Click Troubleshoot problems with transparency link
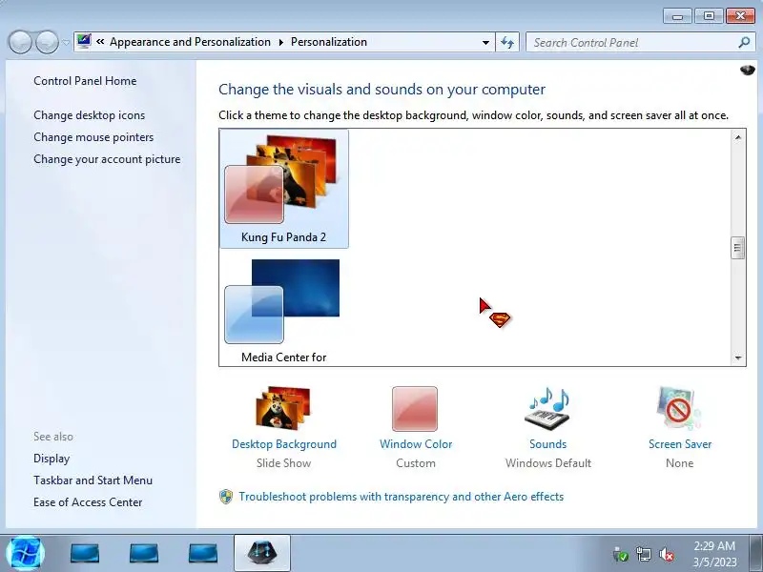763x572 pixels. [401, 497]
